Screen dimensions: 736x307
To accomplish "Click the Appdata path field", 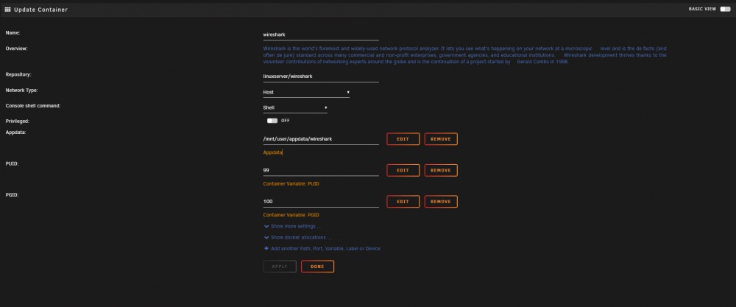I will pyautogui.click(x=321, y=139).
